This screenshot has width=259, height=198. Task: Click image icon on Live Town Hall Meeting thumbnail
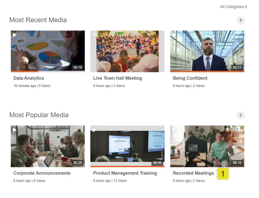point(94,35)
